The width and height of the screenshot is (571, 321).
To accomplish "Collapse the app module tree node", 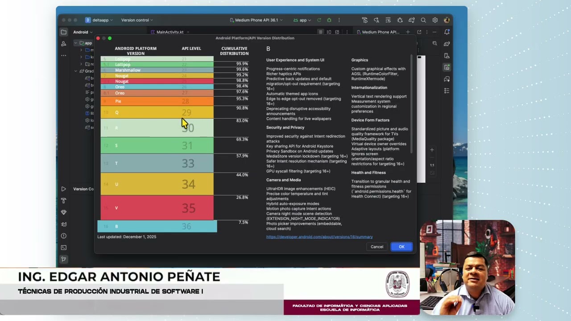I will pos(76,43).
